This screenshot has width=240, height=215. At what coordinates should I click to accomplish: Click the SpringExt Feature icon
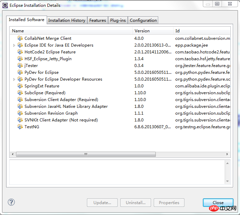point(20,86)
